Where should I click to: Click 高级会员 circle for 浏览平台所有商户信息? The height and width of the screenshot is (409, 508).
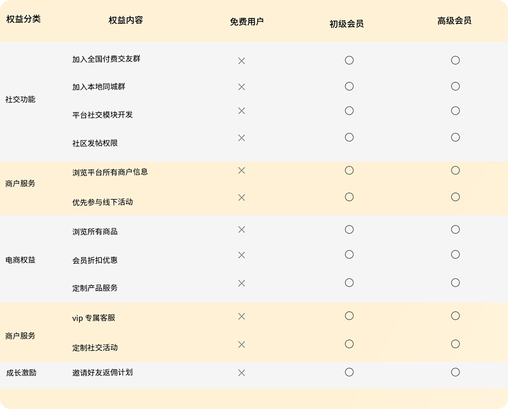[x=455, y=170]
